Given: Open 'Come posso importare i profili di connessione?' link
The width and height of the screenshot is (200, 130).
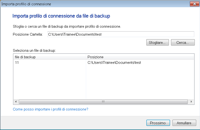Looking at the screenshot, I should click(51, 109).
